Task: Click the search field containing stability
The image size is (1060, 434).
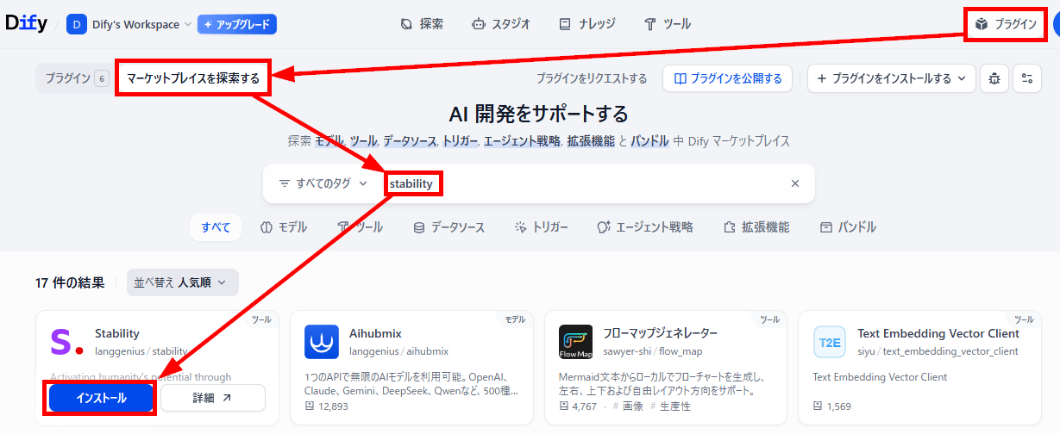Action: [584, 183]
